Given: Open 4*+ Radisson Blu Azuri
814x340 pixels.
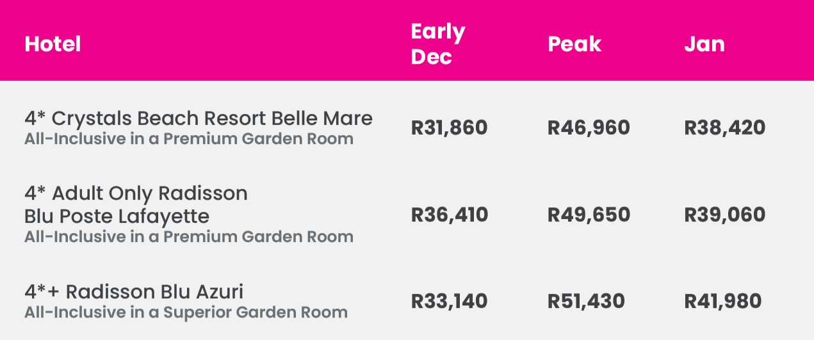Looking at the screenshot, I should [x=133, y=292].
